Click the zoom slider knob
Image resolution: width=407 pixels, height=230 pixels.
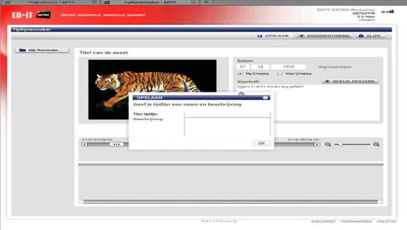click(340, 144)
